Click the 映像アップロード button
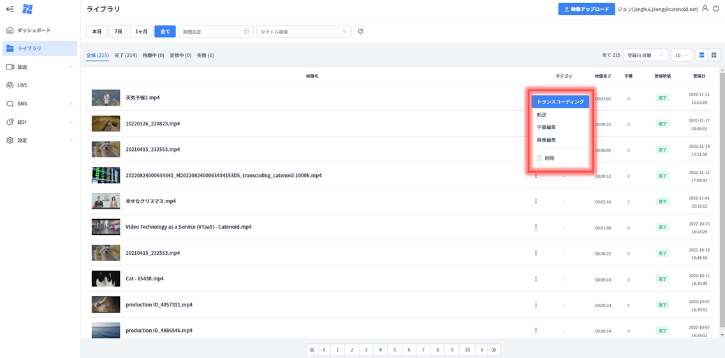The image size is (725, 358). (x=586, y=9)
